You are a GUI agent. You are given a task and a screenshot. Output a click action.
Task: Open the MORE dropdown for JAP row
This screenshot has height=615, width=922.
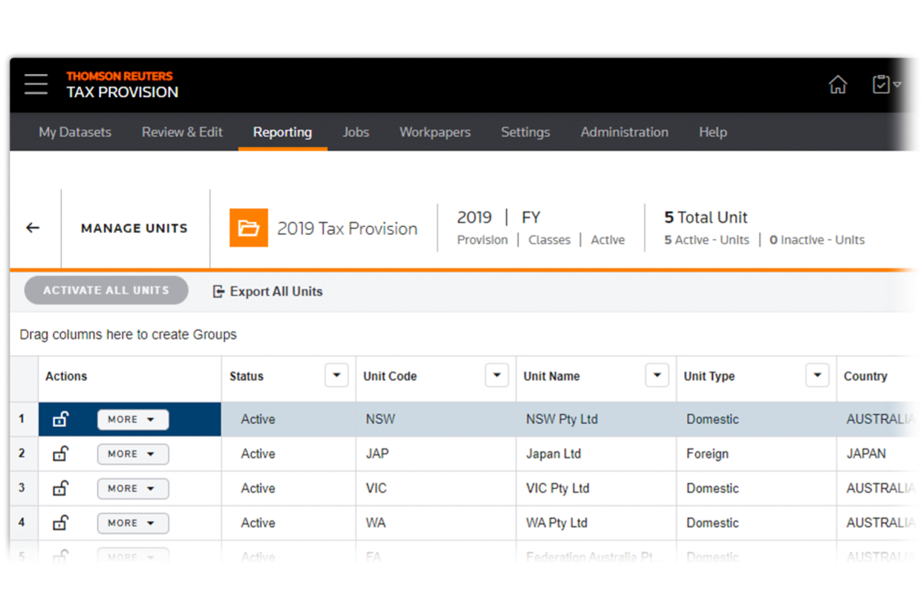point(133,454)
